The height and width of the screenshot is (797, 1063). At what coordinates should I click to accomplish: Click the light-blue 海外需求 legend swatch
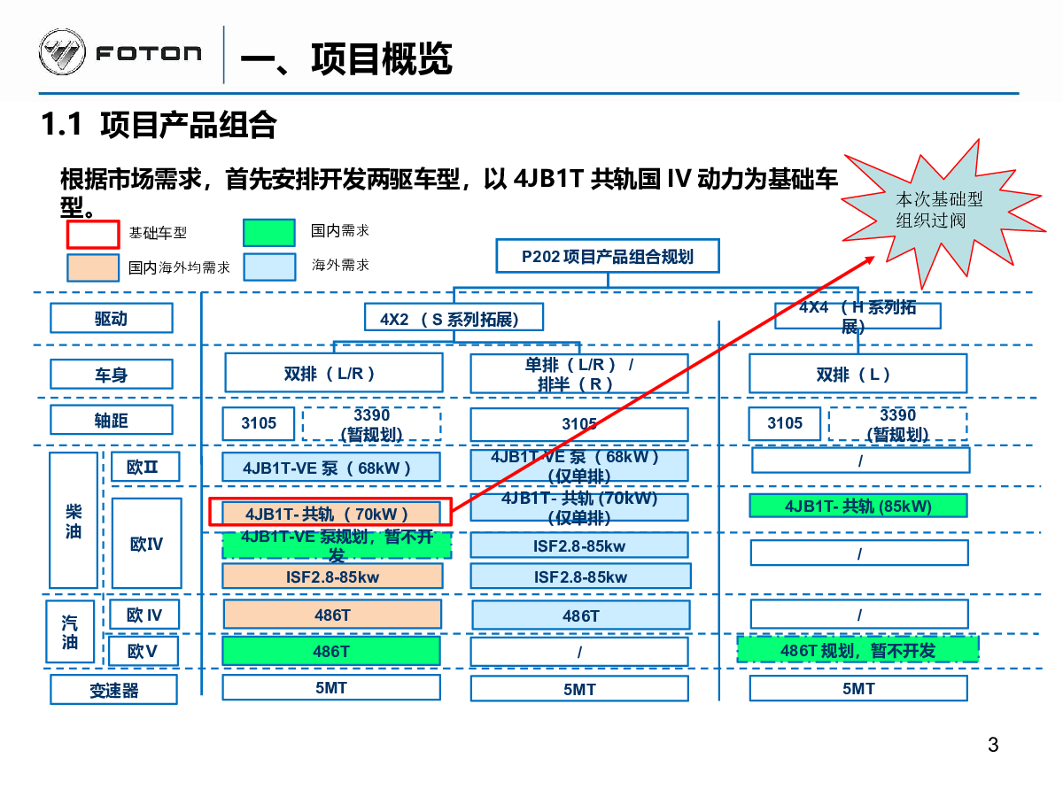[269, 267]
